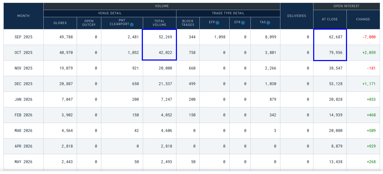The image size is (383, 174).
Task: Click the info icon next to EFR
Action: pyautogui.click(x=243, y=23)
